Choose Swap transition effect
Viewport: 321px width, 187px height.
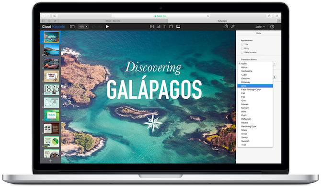click(255, 134)
